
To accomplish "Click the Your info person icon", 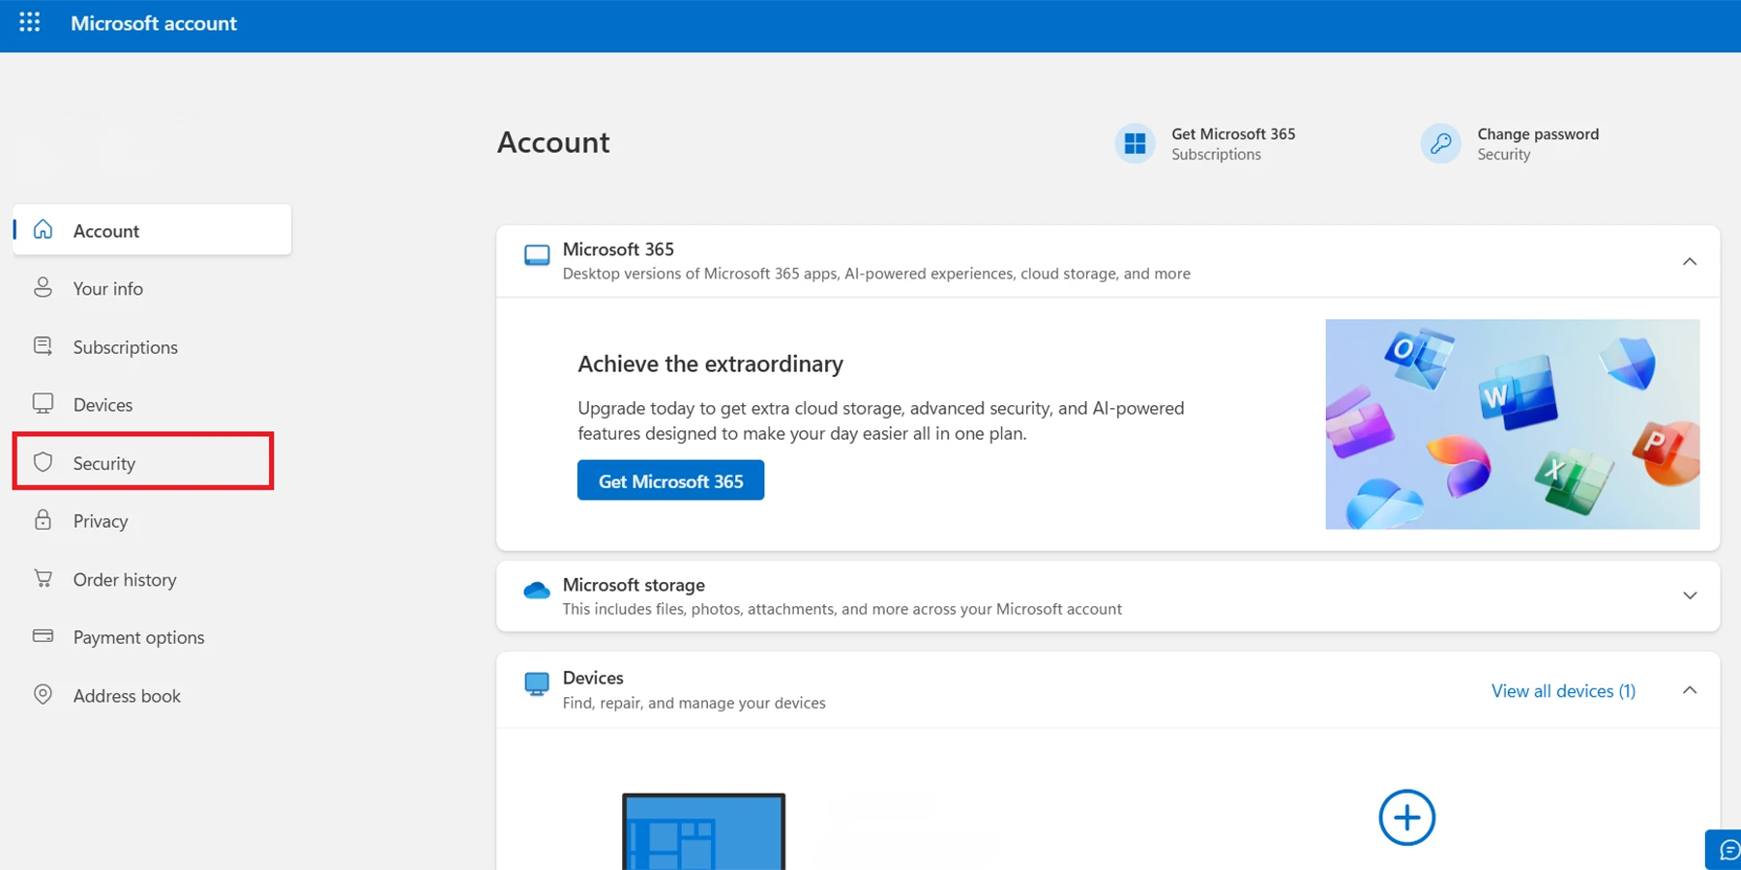I will coord(44,288).
